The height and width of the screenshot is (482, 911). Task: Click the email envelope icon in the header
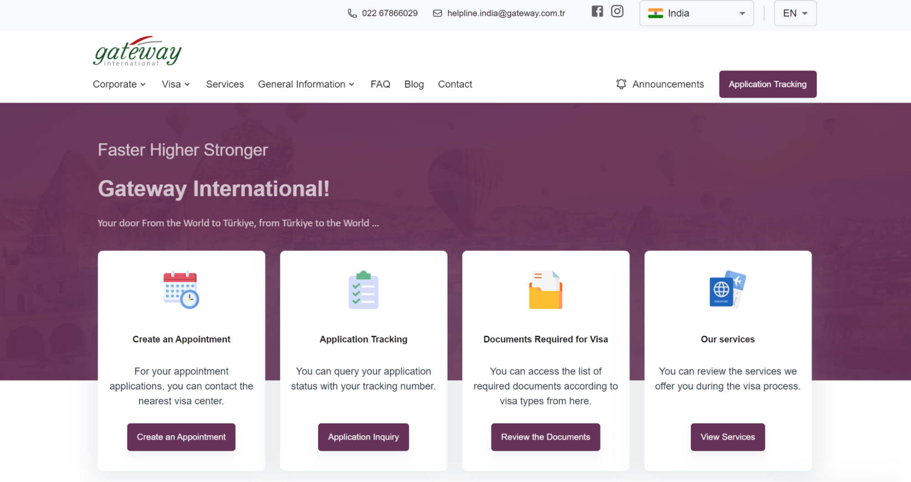[437, 13]
